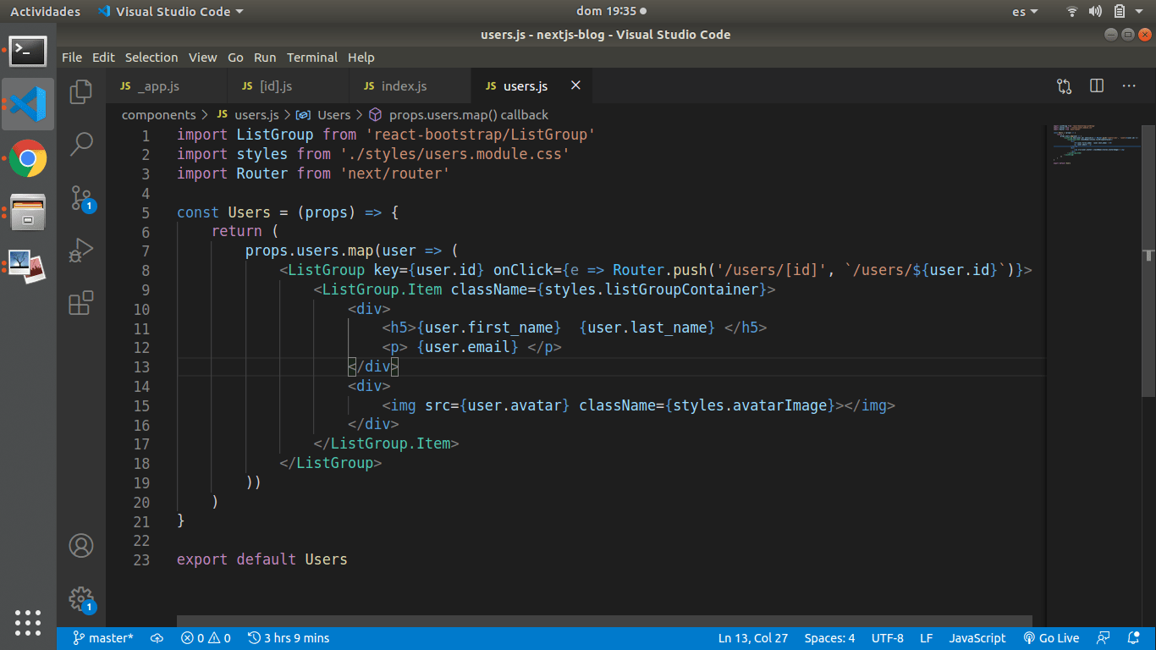
Task: Open the Extensions view icon
Action: pyautogui.click(x=81, y=303)
